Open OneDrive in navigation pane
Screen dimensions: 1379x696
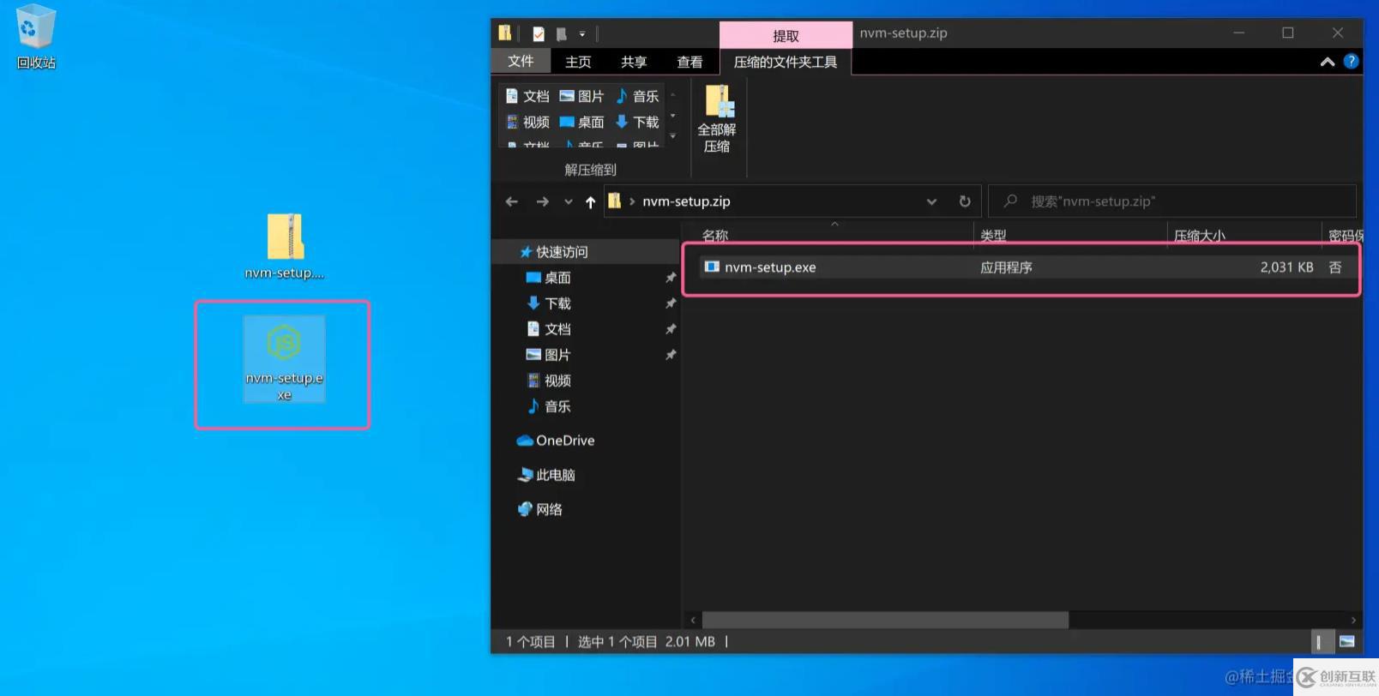coord(556,441)
